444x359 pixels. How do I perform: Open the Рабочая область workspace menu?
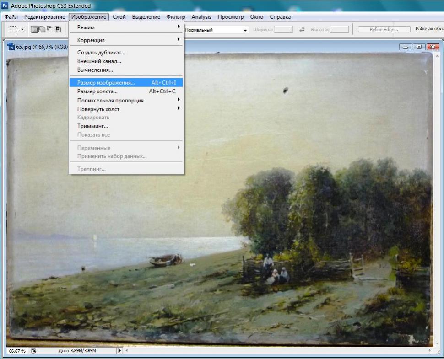tap(429, 29)
